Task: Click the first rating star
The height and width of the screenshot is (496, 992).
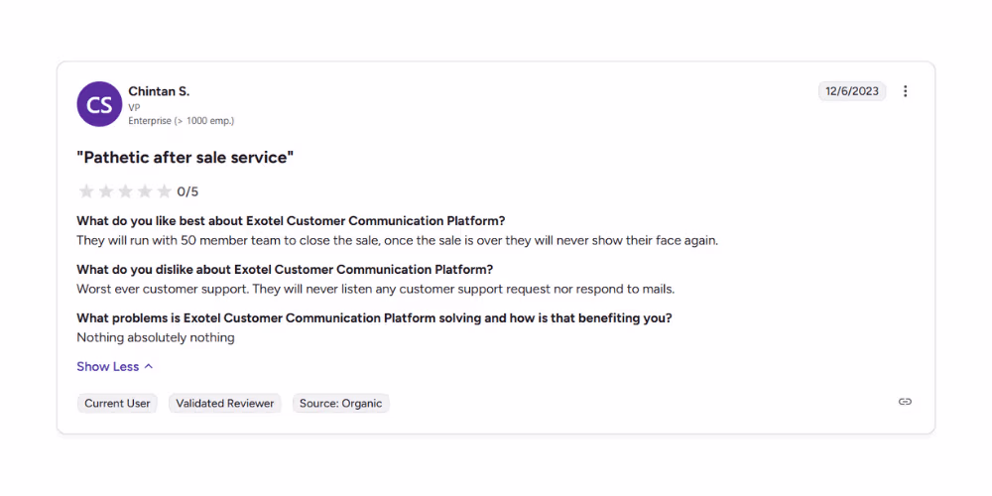Action: pos(86,191)
